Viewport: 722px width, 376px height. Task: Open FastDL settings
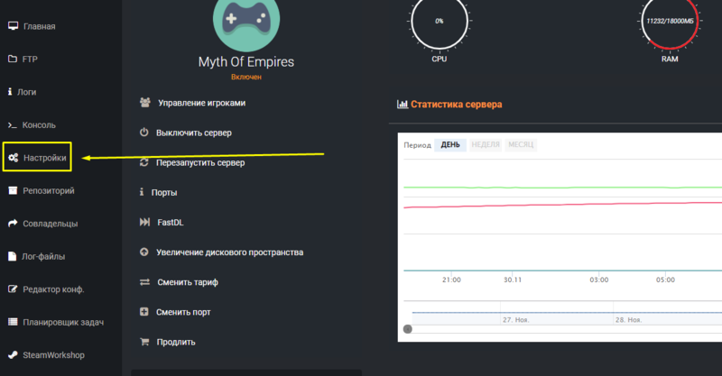[x=171, y=222]
